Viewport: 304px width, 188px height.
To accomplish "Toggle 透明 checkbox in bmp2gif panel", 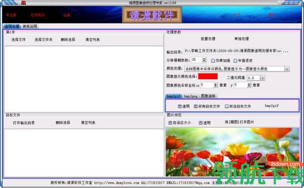I will 180,106.
